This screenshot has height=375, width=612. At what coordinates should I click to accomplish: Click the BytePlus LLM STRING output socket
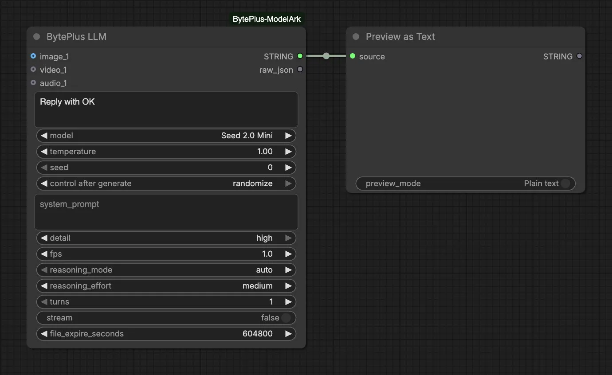300,56
